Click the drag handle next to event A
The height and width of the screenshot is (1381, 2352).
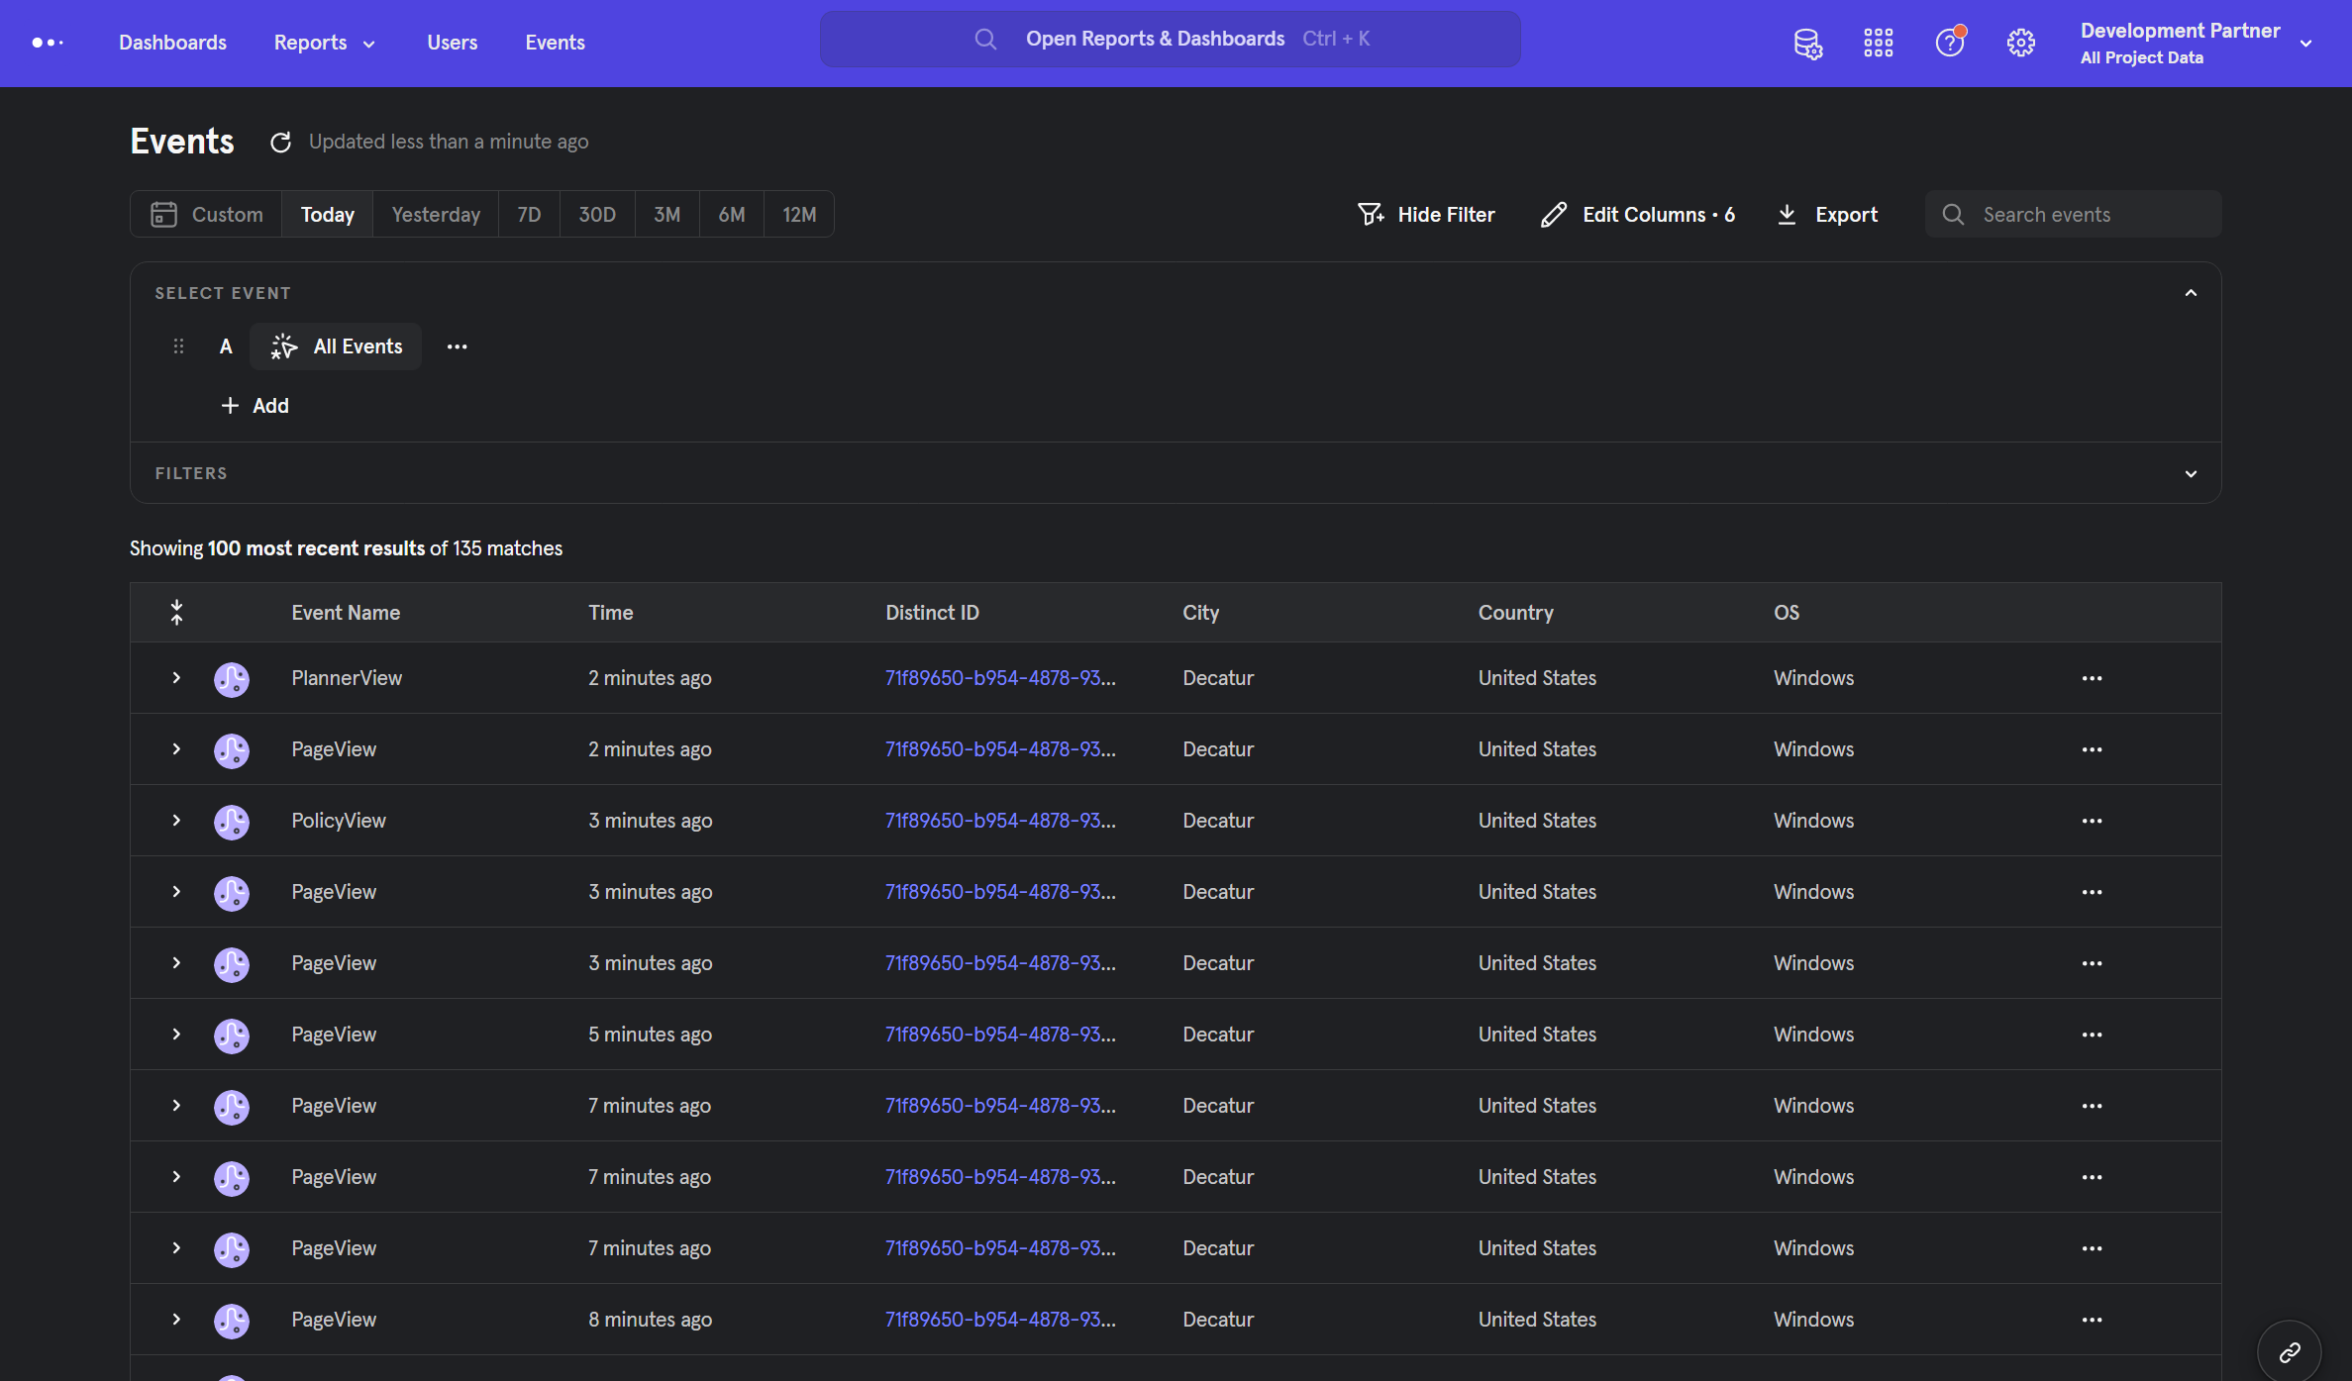tap(178, 346)
